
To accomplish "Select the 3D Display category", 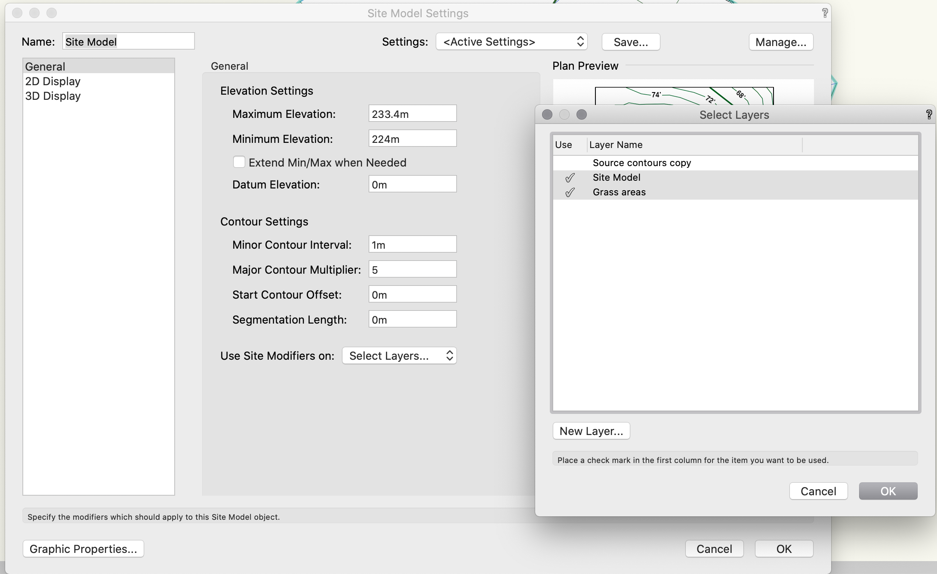I will coord(53,96).
